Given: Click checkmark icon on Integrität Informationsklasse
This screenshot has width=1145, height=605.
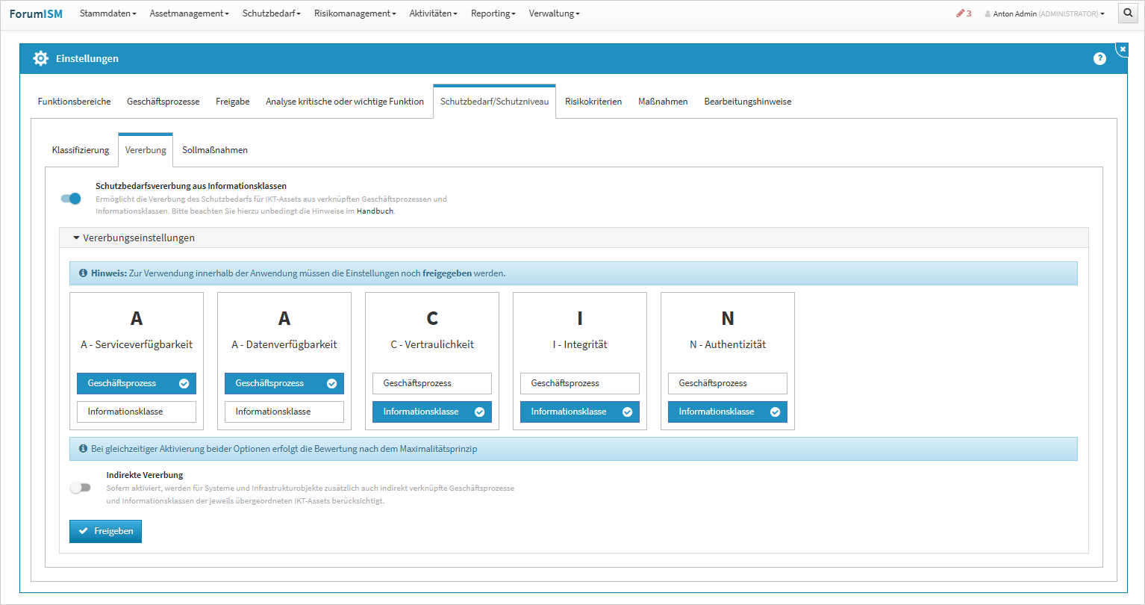Looking at the screenshot, I should [x=627, y=412].
